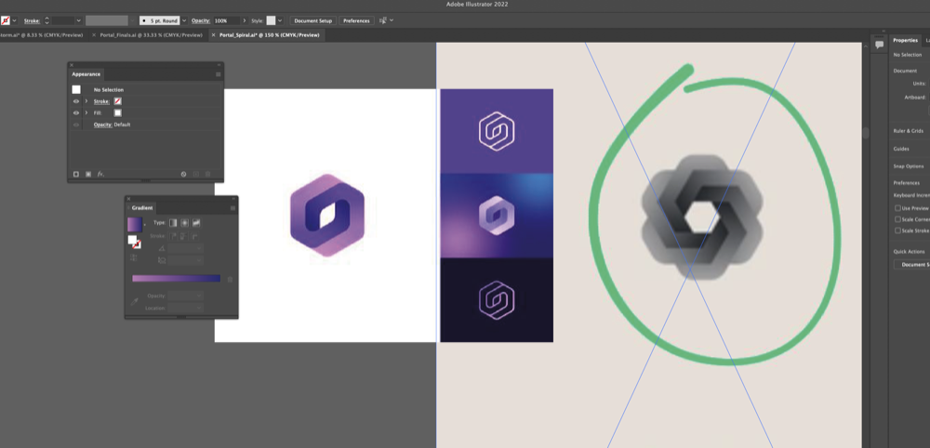Click Clear Appearance icon in Appearance panel
Image resolution: width=930 pixels, height=448 pixels.
tap(184, 174)
